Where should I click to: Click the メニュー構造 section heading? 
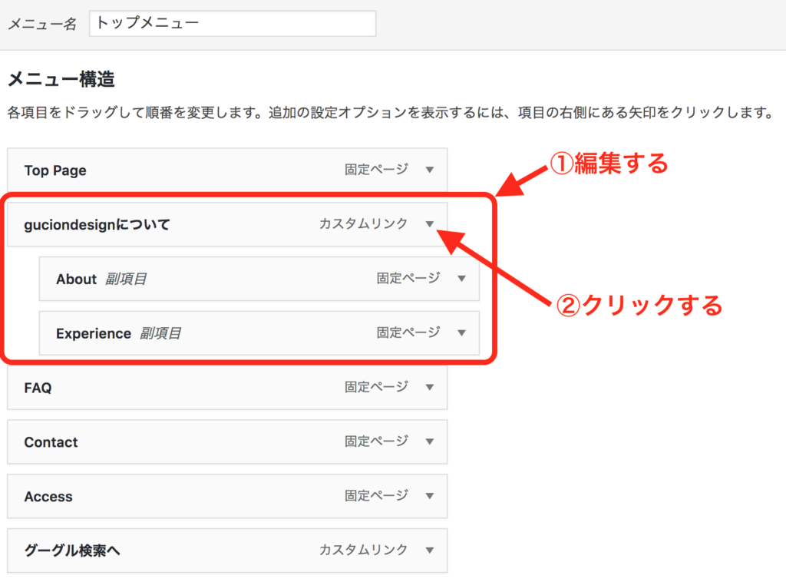pyautogui.click(x=61, y=78)
